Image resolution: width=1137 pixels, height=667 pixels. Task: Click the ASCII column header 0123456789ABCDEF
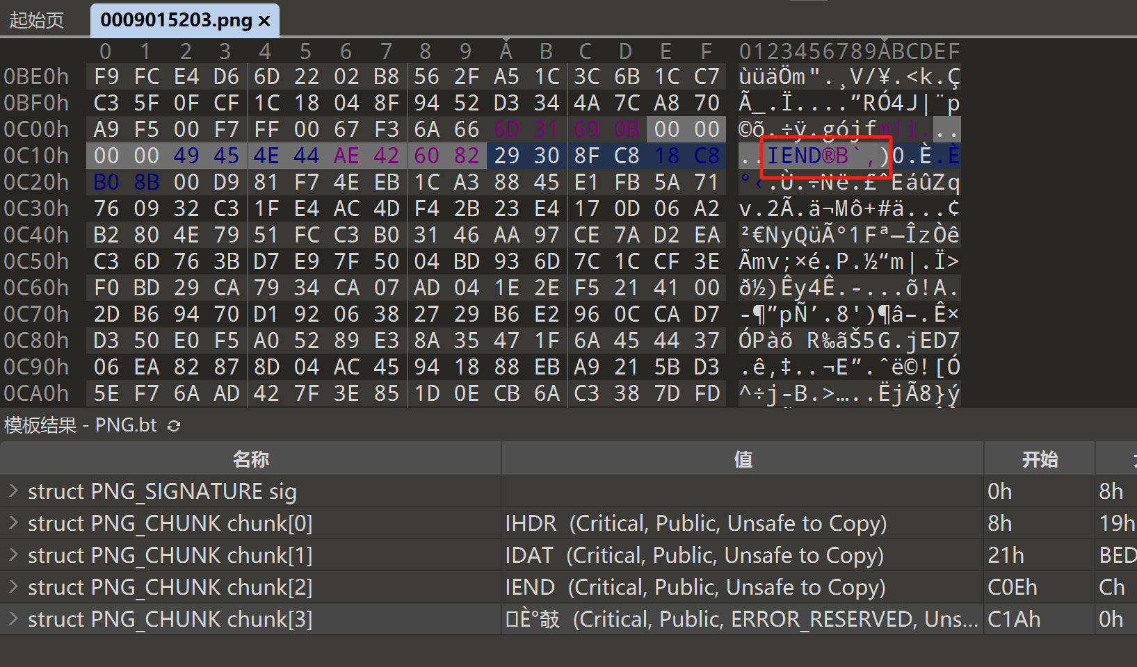[849, 51]
